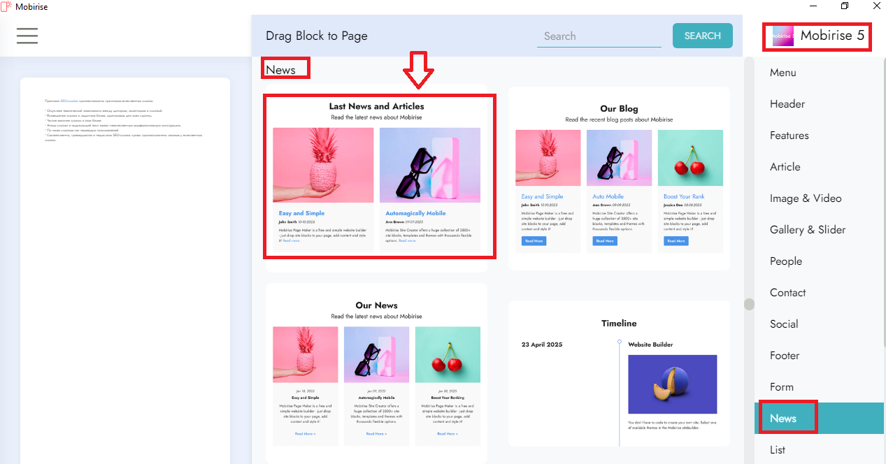Open the hamburger menu icon

pyautogui.click(x=27, y=36)
